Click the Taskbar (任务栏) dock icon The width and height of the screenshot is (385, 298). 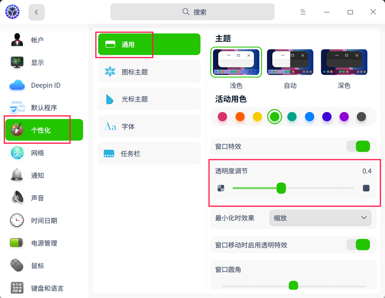(x=109, y=154)
